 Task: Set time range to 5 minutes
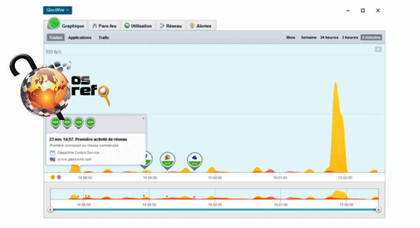[371, 37]
